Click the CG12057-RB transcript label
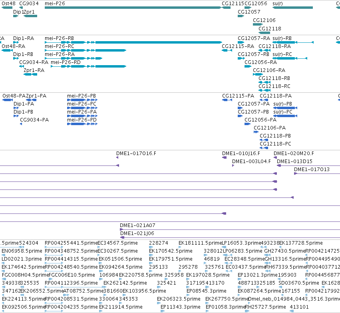The image size is (340, 313). coord(253,54)
